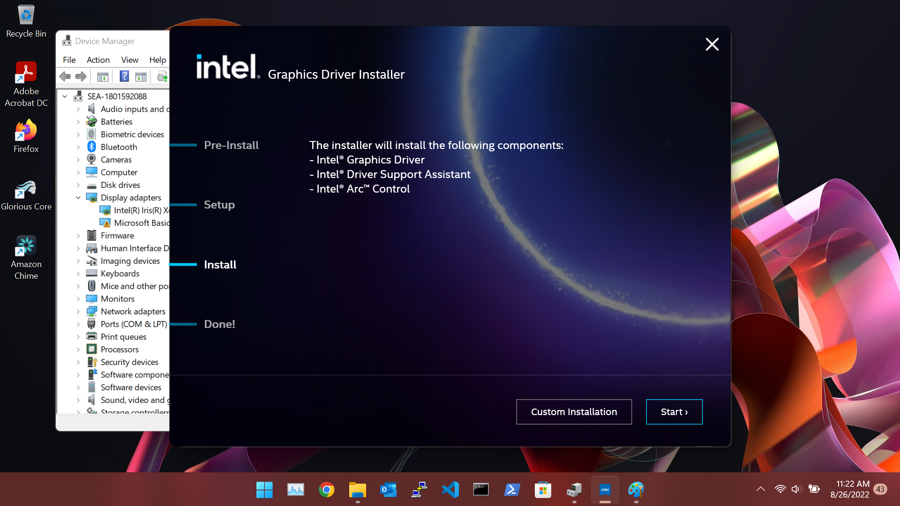The image size is (900, 506).
Task: Expand the Batteries category
Action: tap(78, 121)
